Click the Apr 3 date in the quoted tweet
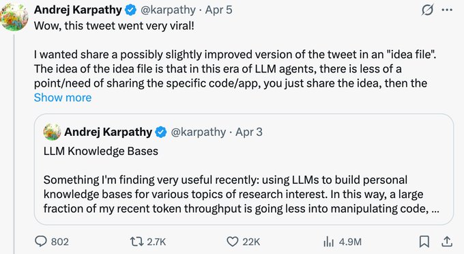The image size is (464, 254). (249, 132)
